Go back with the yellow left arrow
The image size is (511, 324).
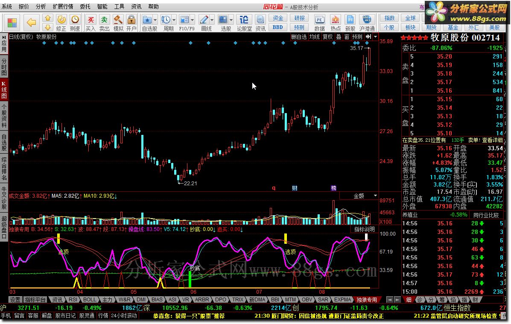pos(31,23)
